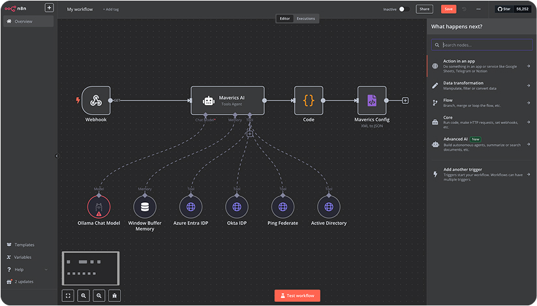Select the Azure Entra IDP node
The height and width of the screenshot is (306, 537).
click(191, 207)
